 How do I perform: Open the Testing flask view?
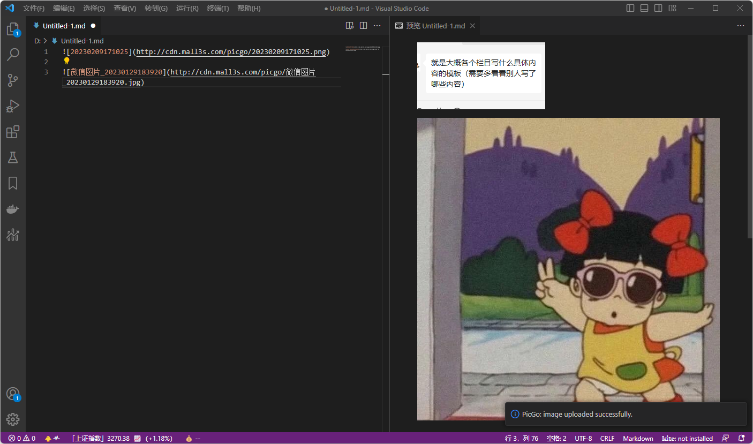[13, 157]
